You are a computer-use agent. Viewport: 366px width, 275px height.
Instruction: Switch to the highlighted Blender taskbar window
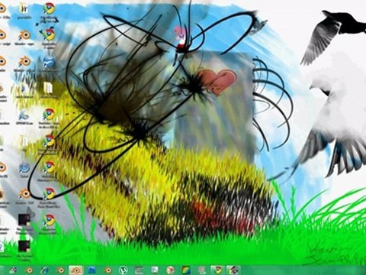75,270
